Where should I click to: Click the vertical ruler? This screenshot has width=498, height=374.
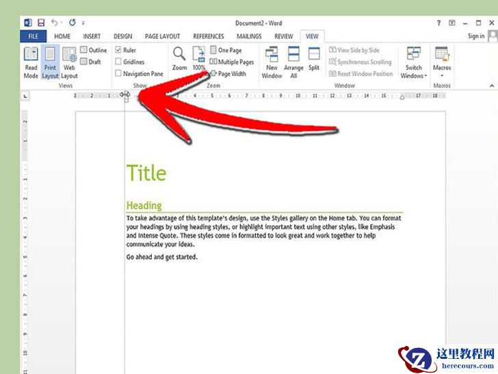click(25, 242)
